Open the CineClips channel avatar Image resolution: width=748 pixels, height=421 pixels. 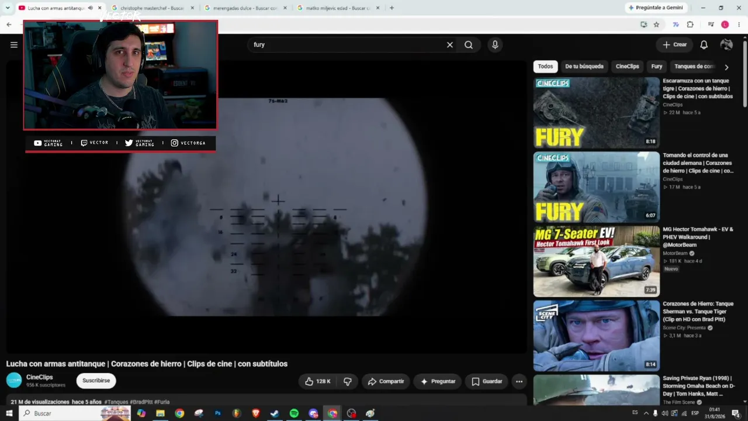(x=14, y=380)
